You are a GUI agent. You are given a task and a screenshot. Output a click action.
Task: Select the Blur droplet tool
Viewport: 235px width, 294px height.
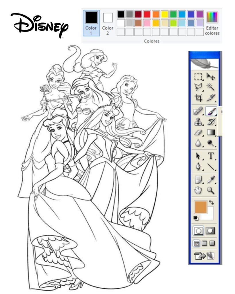pos(198,144)
